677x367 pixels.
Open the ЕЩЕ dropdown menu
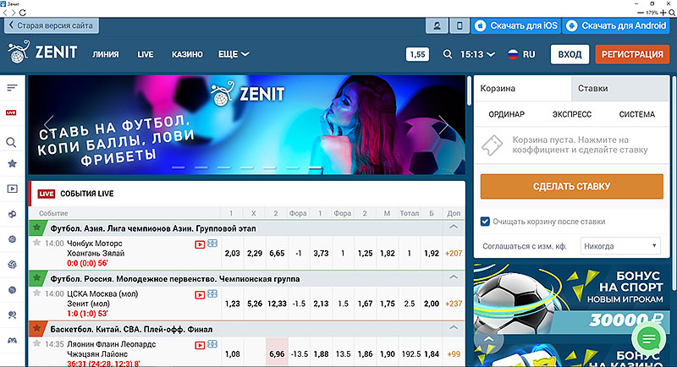234,54
